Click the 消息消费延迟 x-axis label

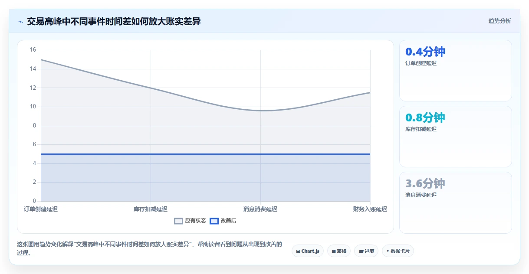tap(260, 209)
